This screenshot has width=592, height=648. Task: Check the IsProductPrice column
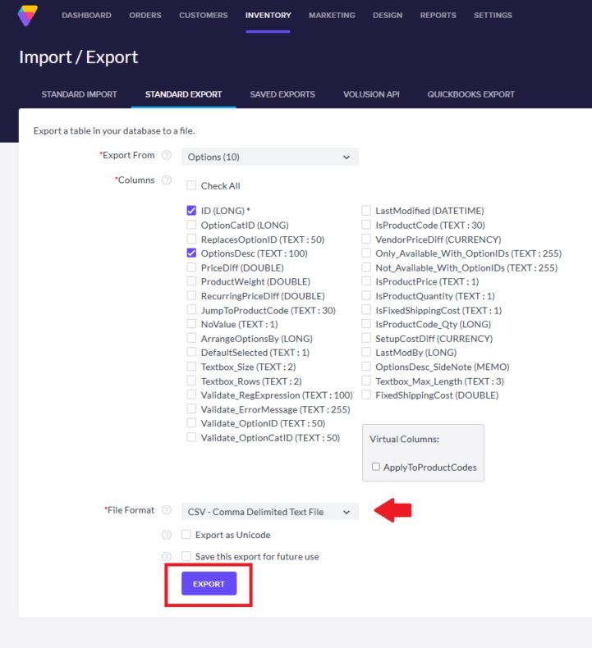click(366, 281)
